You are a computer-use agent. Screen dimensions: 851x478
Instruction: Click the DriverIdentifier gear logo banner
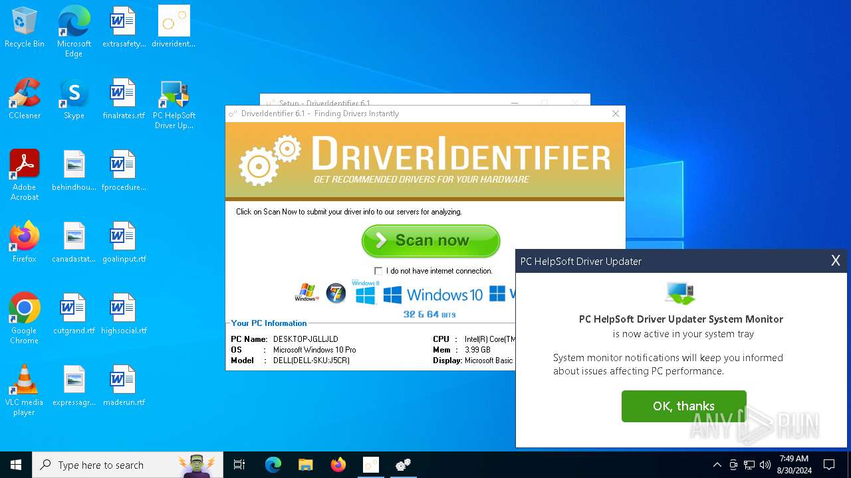point(425,160)
